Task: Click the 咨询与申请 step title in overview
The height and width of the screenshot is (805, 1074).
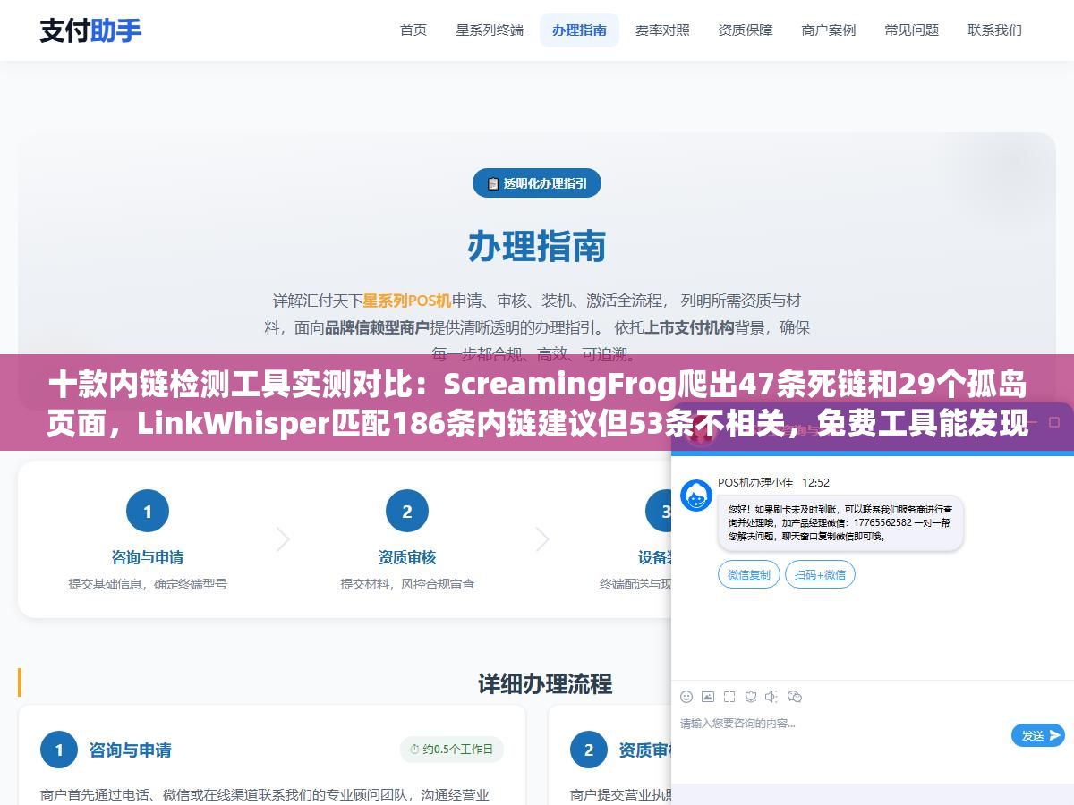Action: click(148, 557)
